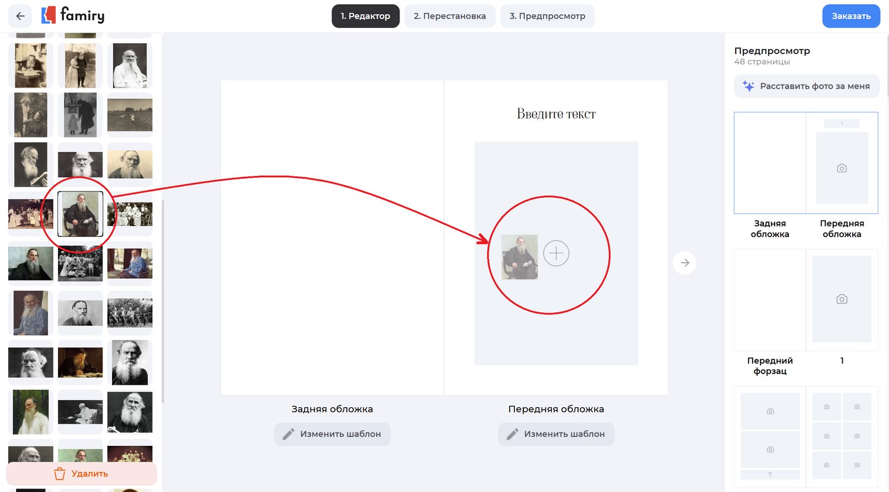Click camera icon on page 1 preview
889x492 pixels.
842,300
